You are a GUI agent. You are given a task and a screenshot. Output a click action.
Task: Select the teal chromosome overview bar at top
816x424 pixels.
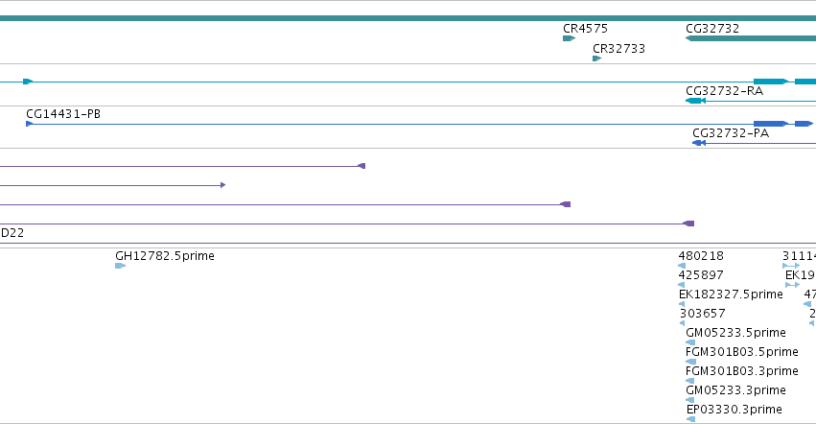pyautogui.click(x=408, y=18)
